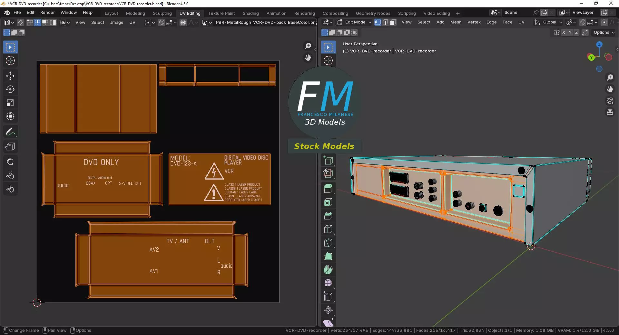Click the green Y axis gizmo ball

point(591,57)
